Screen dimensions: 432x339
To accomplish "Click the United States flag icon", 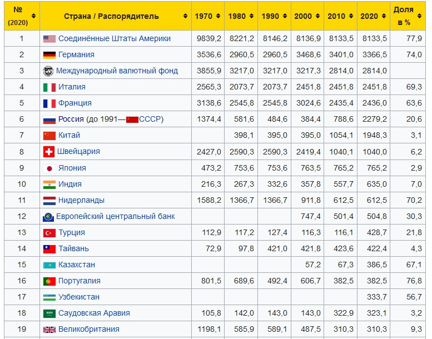I will point(49,39).
